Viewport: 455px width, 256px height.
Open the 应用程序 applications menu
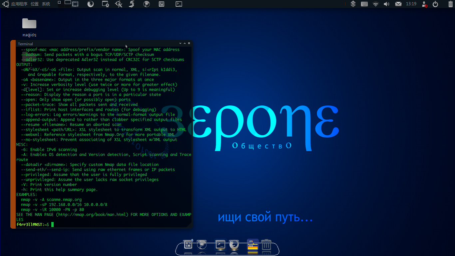pyautogui.click(x=19, y=4)
